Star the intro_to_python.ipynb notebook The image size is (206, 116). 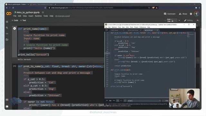43,12
